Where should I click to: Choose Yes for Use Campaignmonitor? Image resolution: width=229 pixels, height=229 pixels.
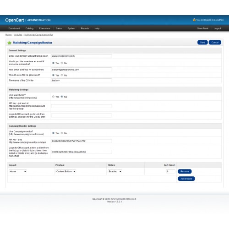point(53,133)
